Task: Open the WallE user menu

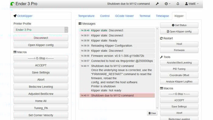Action: point(192,4)
